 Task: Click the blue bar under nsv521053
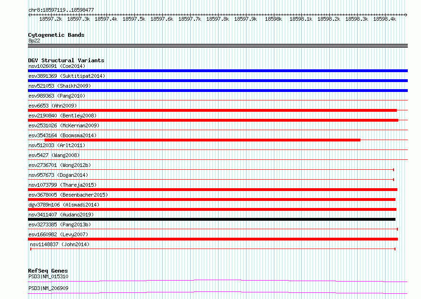coord(218,91)
